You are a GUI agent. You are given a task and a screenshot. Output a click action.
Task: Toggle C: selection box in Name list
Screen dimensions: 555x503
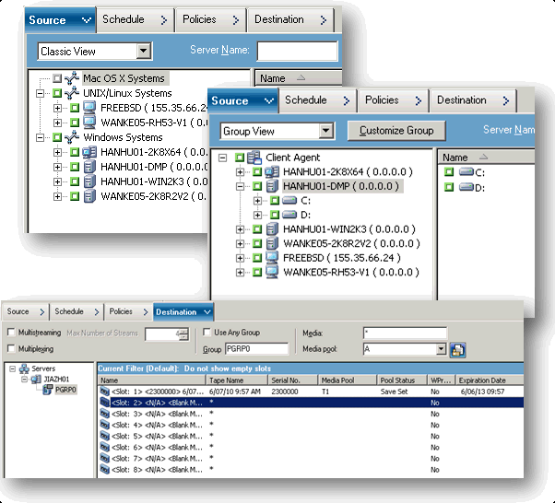pyautogui.click(x=449, y=172)
